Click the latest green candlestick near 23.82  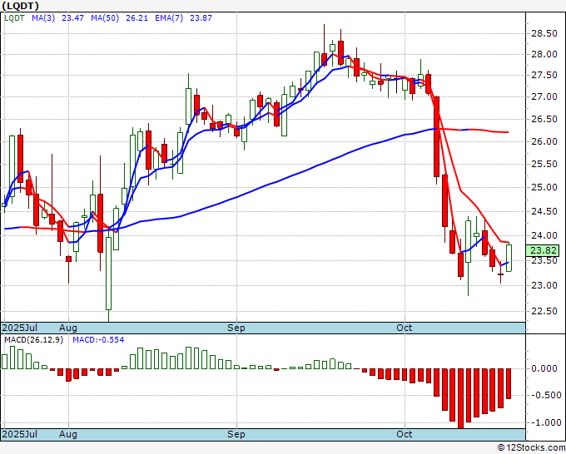pyautogui.click(x=509, y=258)
